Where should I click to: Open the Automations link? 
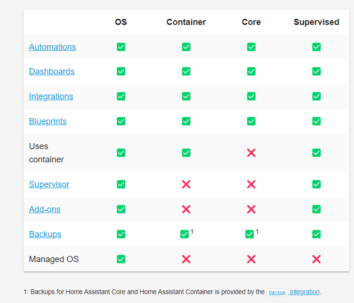[52, 47]
